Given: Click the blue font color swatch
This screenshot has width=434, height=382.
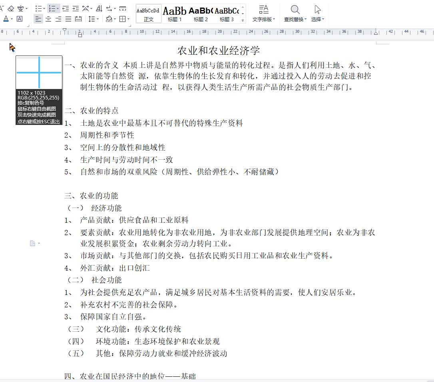Looking at the screenshot, I should tap(6, 19).
